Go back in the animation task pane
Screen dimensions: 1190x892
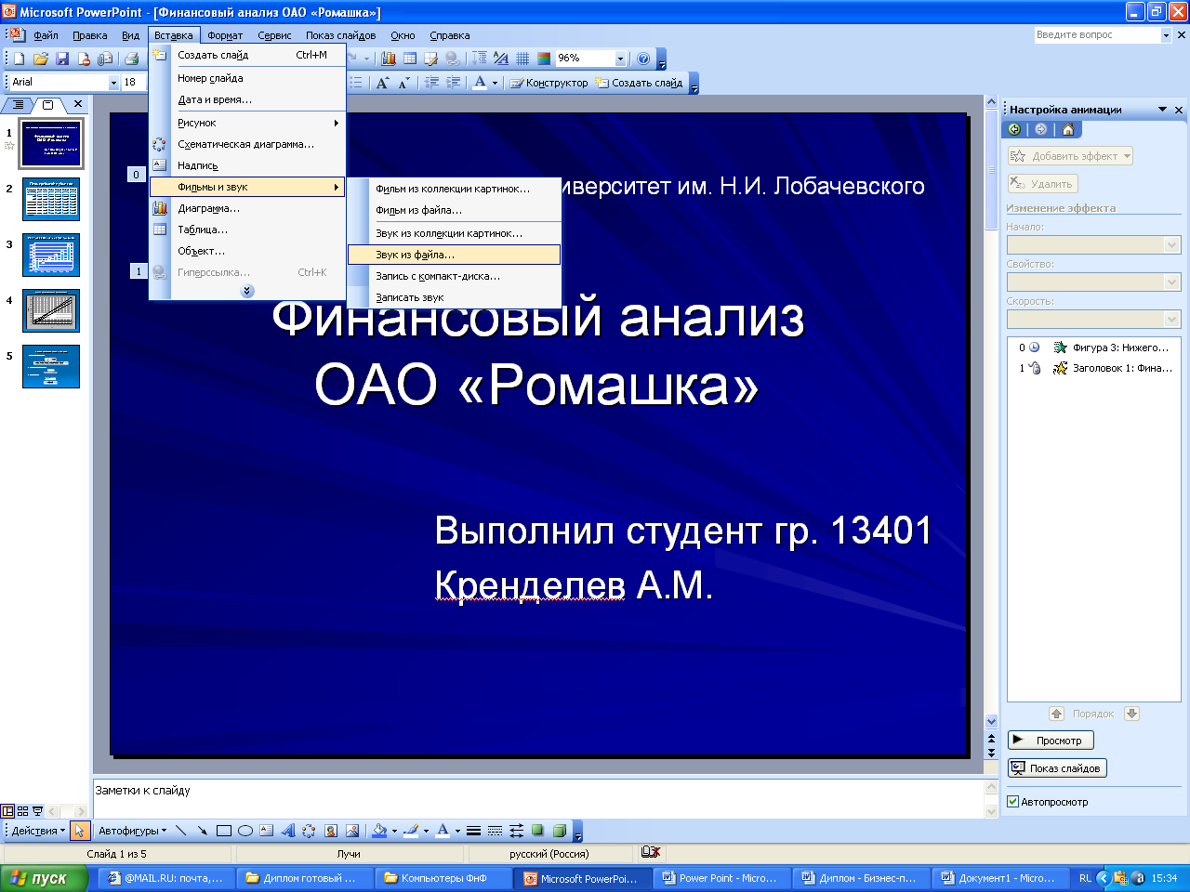tap(1014, 129)
